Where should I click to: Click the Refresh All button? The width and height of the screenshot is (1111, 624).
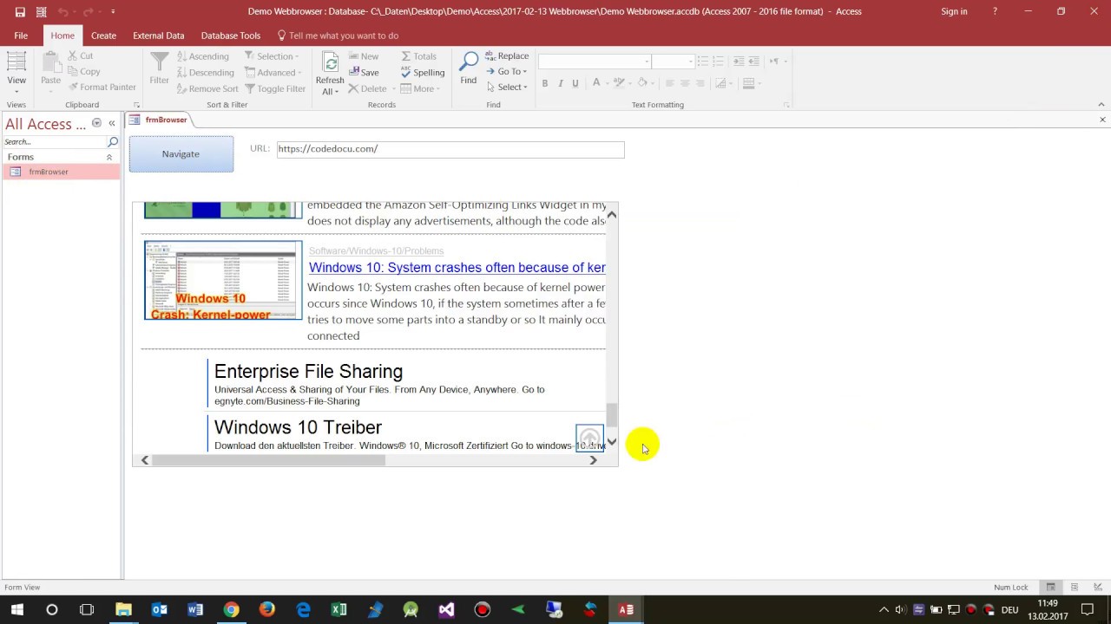[330, 73]
